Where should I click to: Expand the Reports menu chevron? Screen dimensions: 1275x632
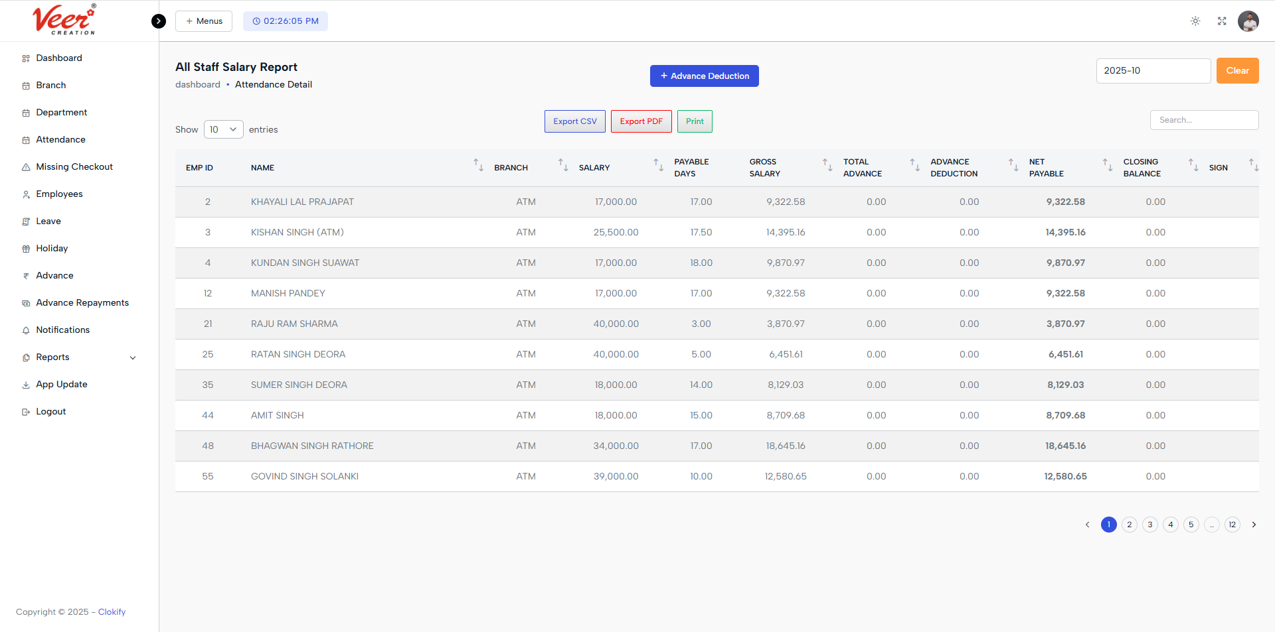tap(133, 357)
